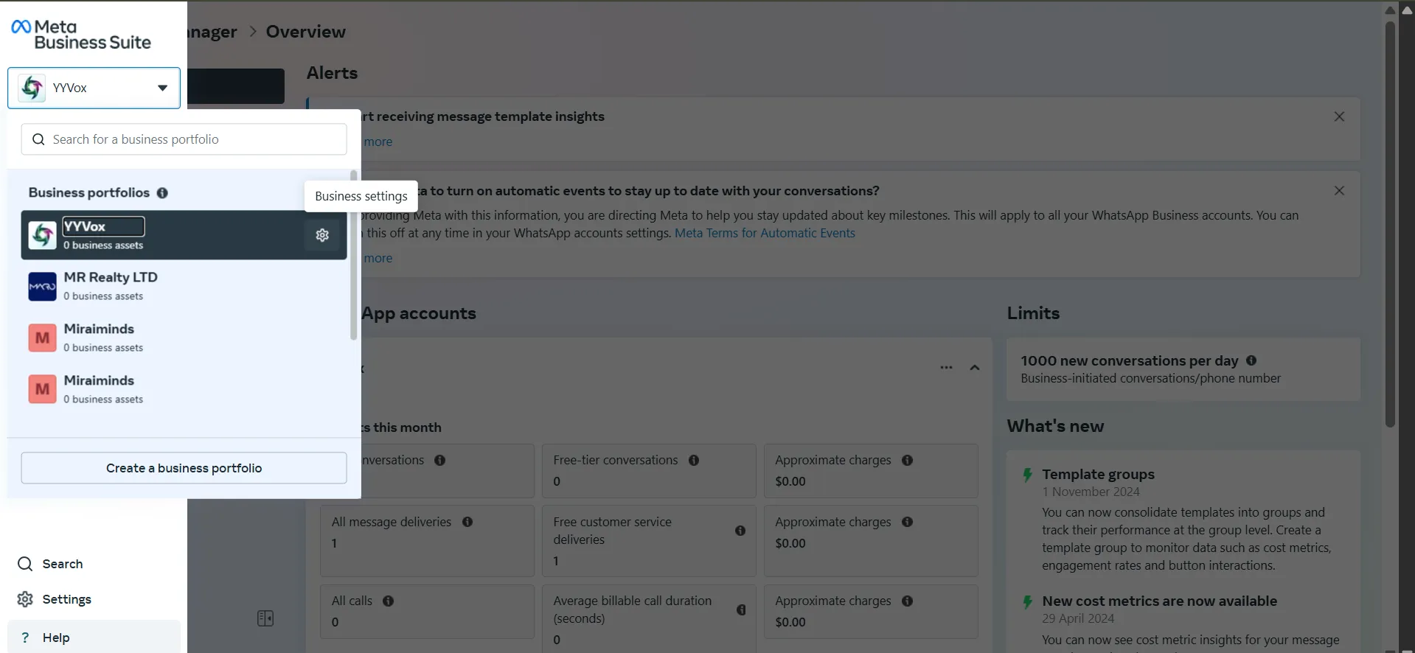1415x653 pixels.
Task: Click the Business portfolios info icon
Action: (x=162, y=193)
